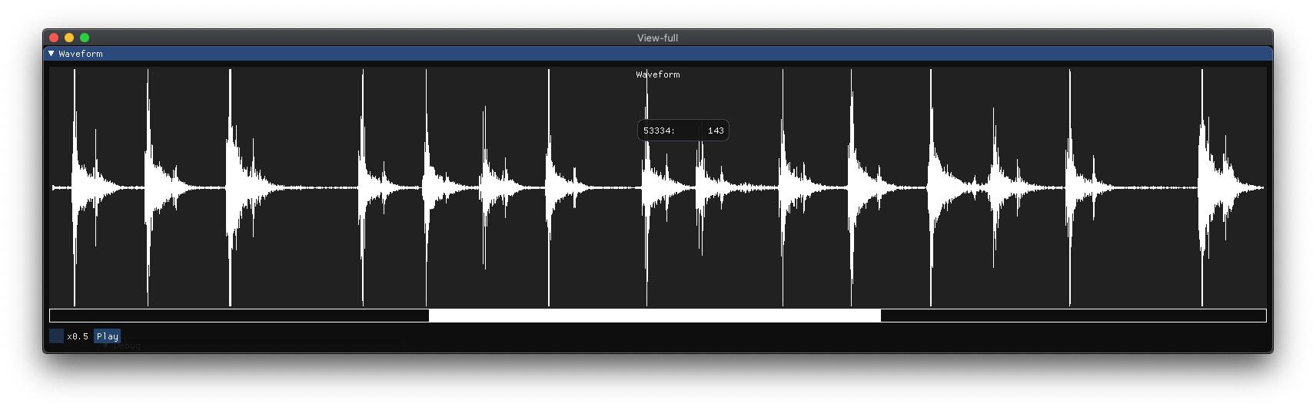
Task: Minimize the View-full window with yellow button
Action: (x=69, y=38)
